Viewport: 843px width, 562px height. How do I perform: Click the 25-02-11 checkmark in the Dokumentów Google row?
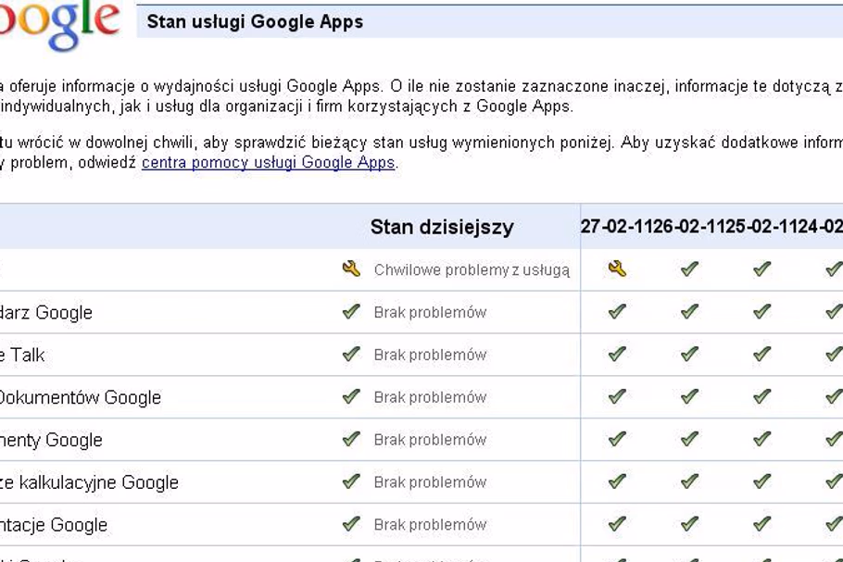[x=761, y=397]
